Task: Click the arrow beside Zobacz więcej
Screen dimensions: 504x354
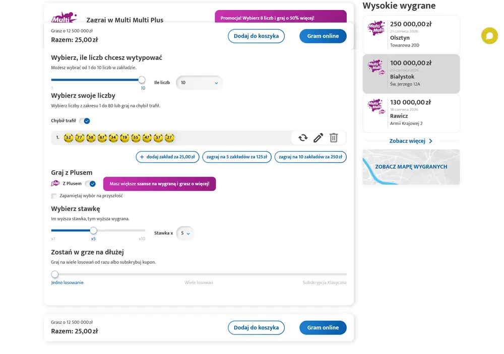Action: pos(431,141)
